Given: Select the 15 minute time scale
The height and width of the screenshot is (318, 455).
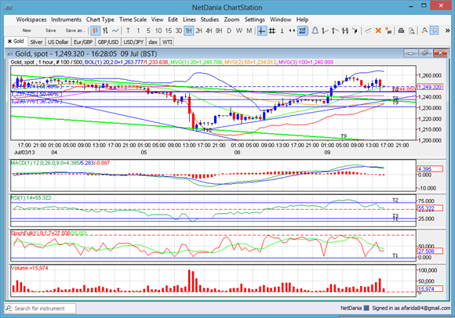Looking at the screenshot, I should pyautogui.click(x=169, y=31).
